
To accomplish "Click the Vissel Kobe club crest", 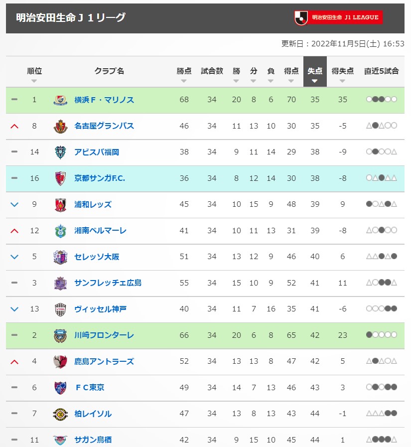I will 60,309.
